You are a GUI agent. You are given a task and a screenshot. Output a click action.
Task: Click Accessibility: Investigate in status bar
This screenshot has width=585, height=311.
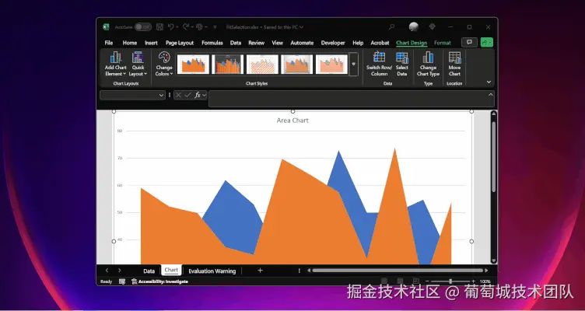coord(159,281)
